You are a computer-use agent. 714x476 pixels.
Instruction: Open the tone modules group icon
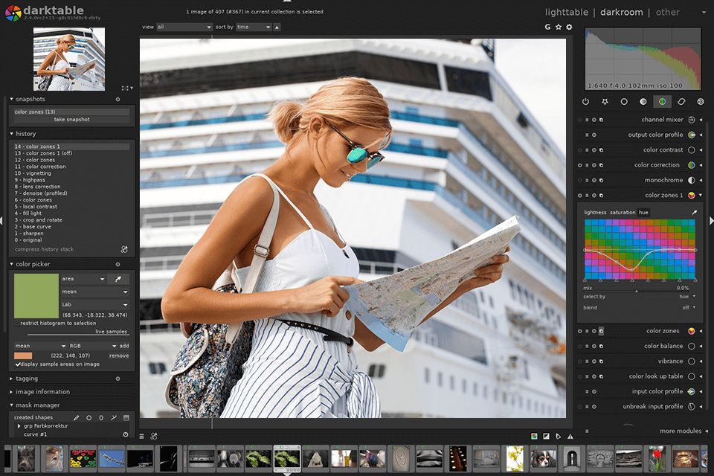click(x=643, y=102)
